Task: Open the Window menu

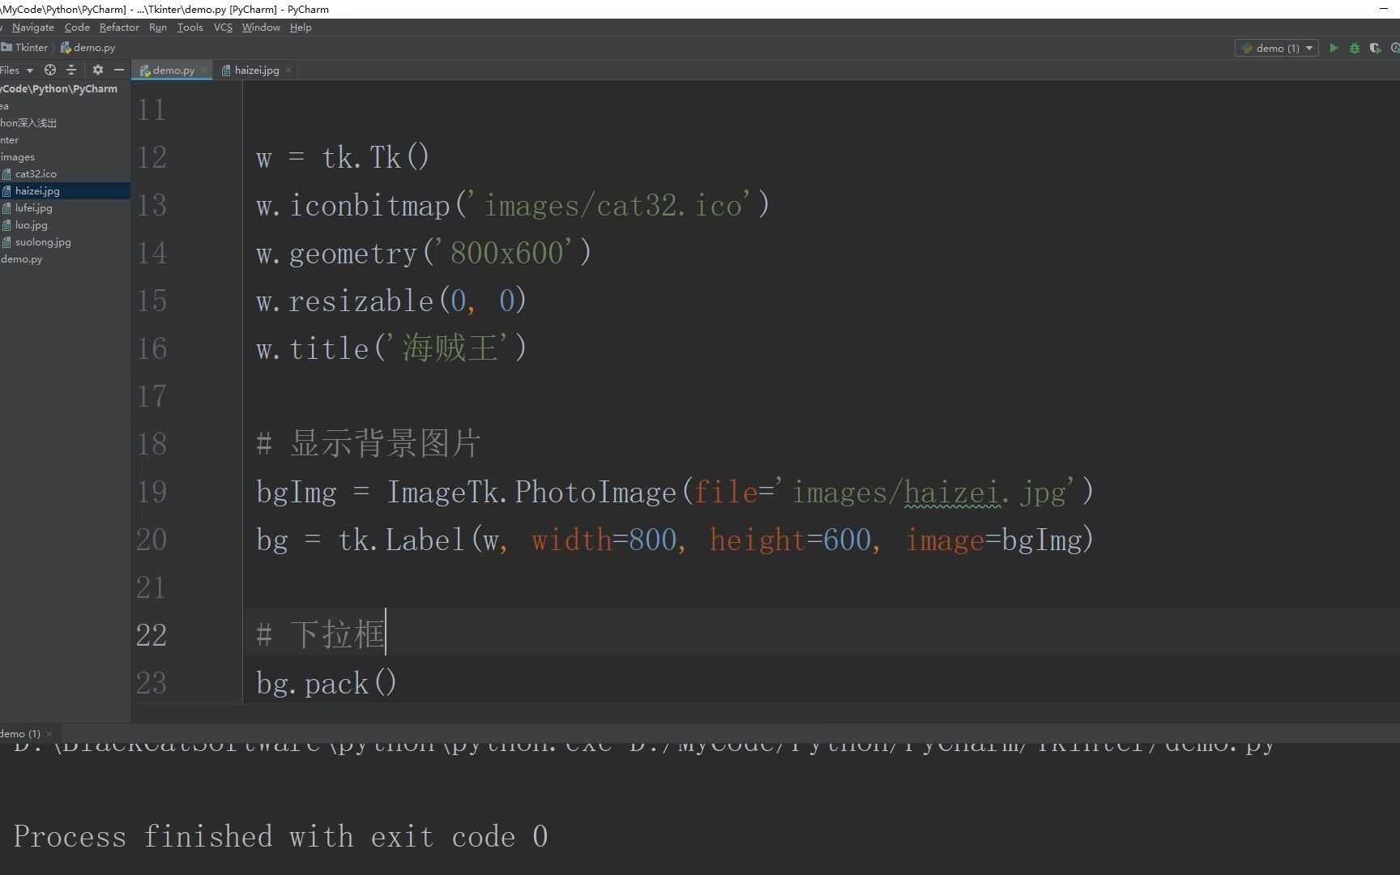Action: pos(261,27)
